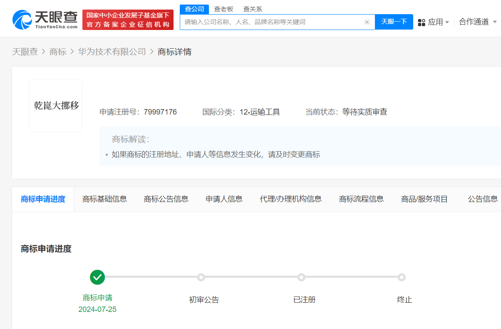View the 乾崑大挪移 trademark image thumbnail
501x329 pixels.
(55, 105)
